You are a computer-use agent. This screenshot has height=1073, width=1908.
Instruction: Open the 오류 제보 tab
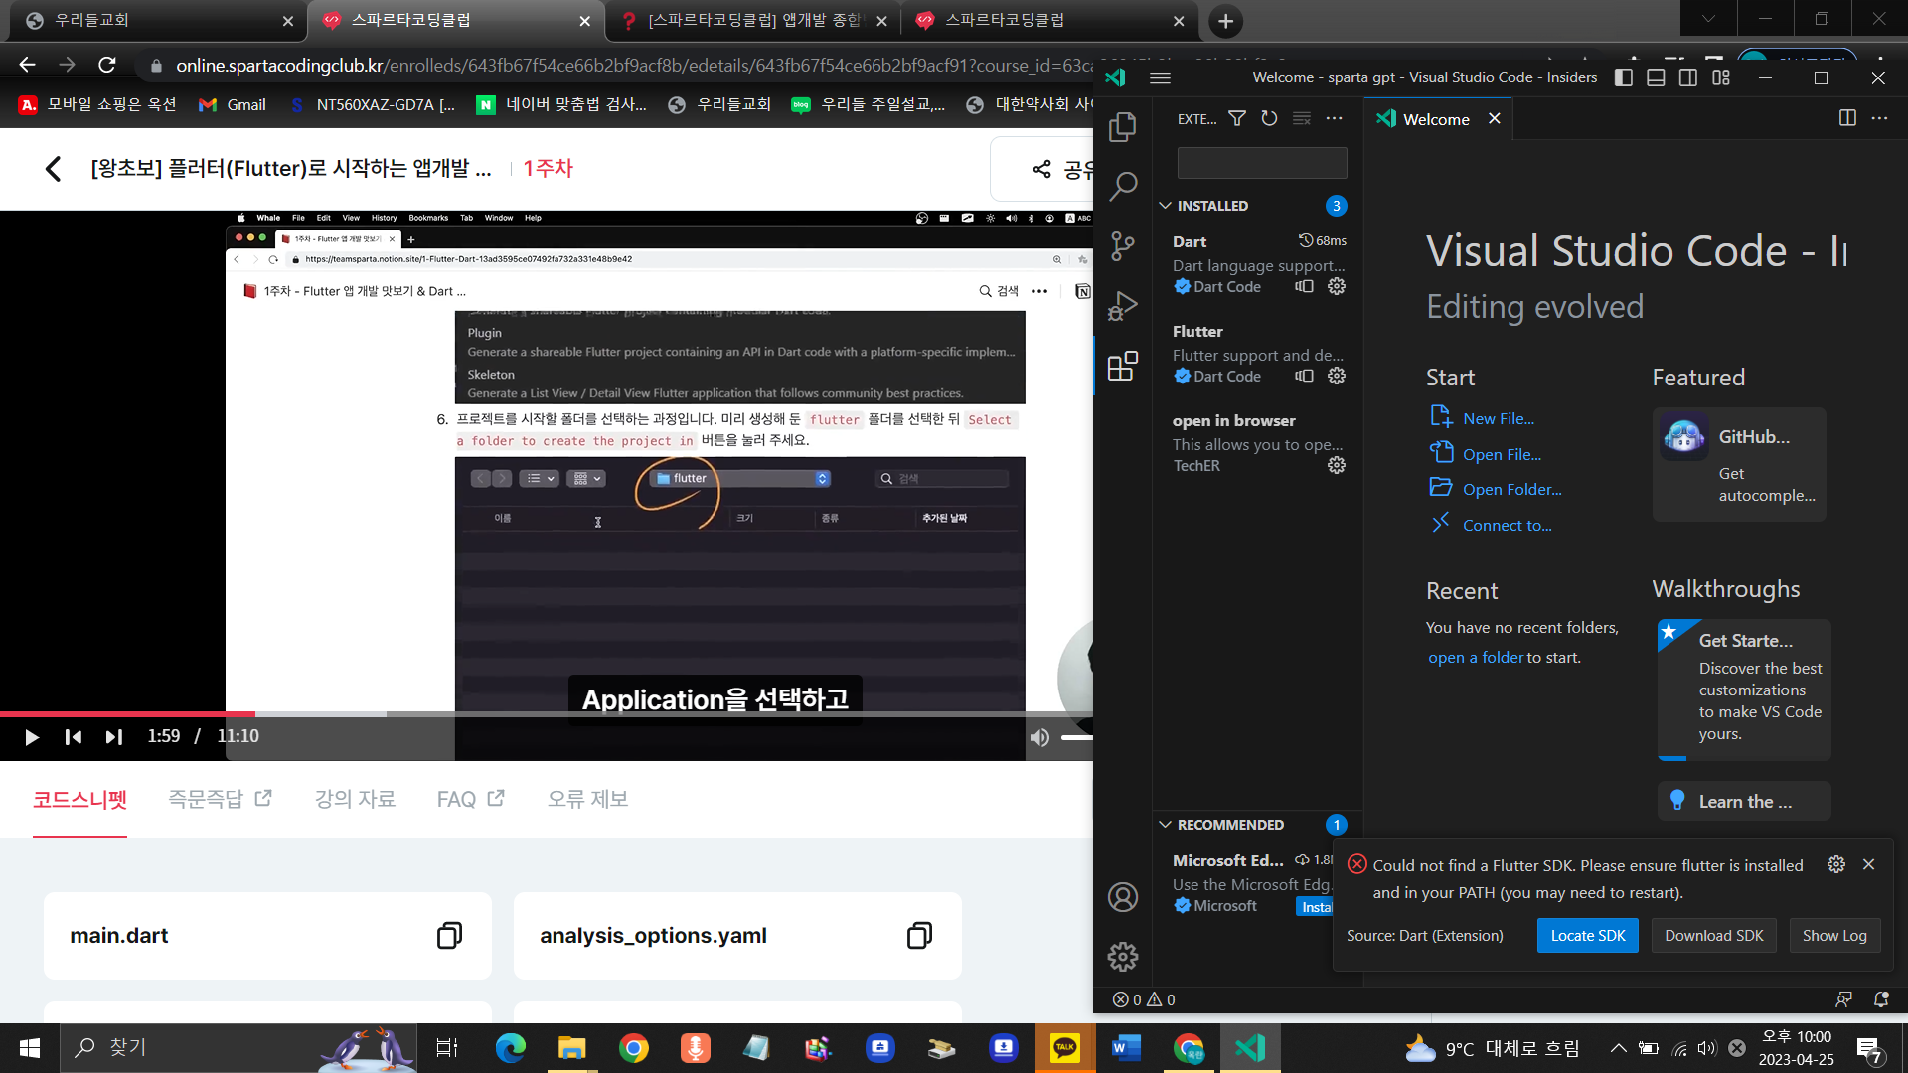pyautogui.click(x=587, y=799)
